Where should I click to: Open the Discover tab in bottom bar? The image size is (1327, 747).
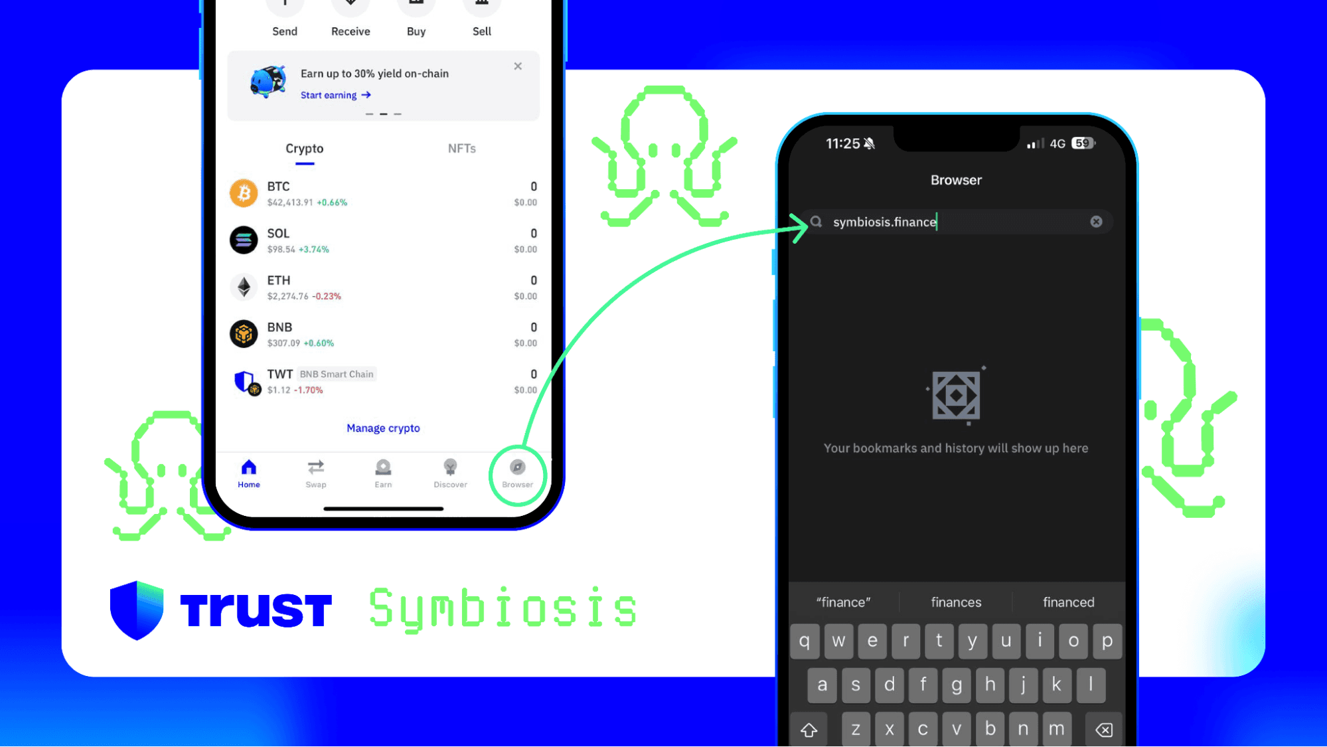(x=451, y=474)
